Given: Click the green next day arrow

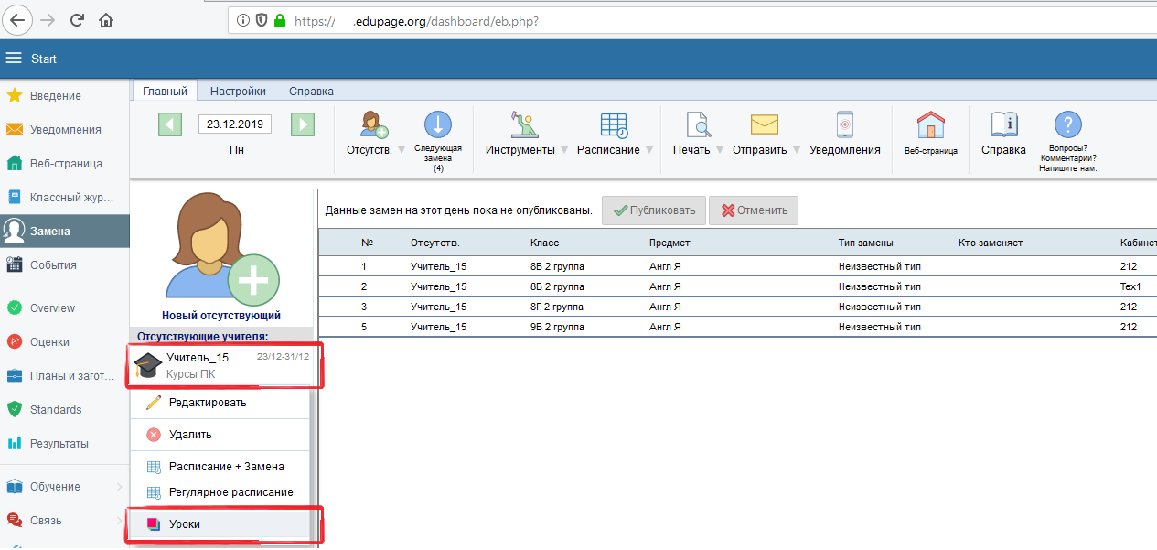Looking at the screenshot, I should 303,124.
